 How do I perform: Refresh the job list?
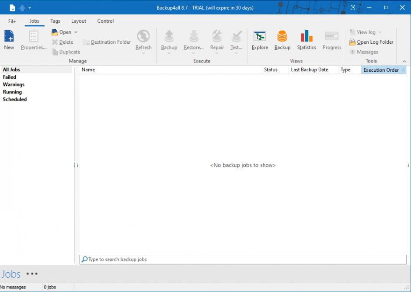click(143, 39)
